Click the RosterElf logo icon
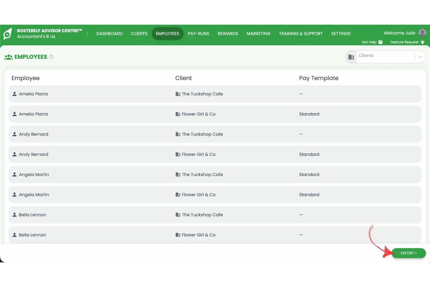 (x=8, y=33)
